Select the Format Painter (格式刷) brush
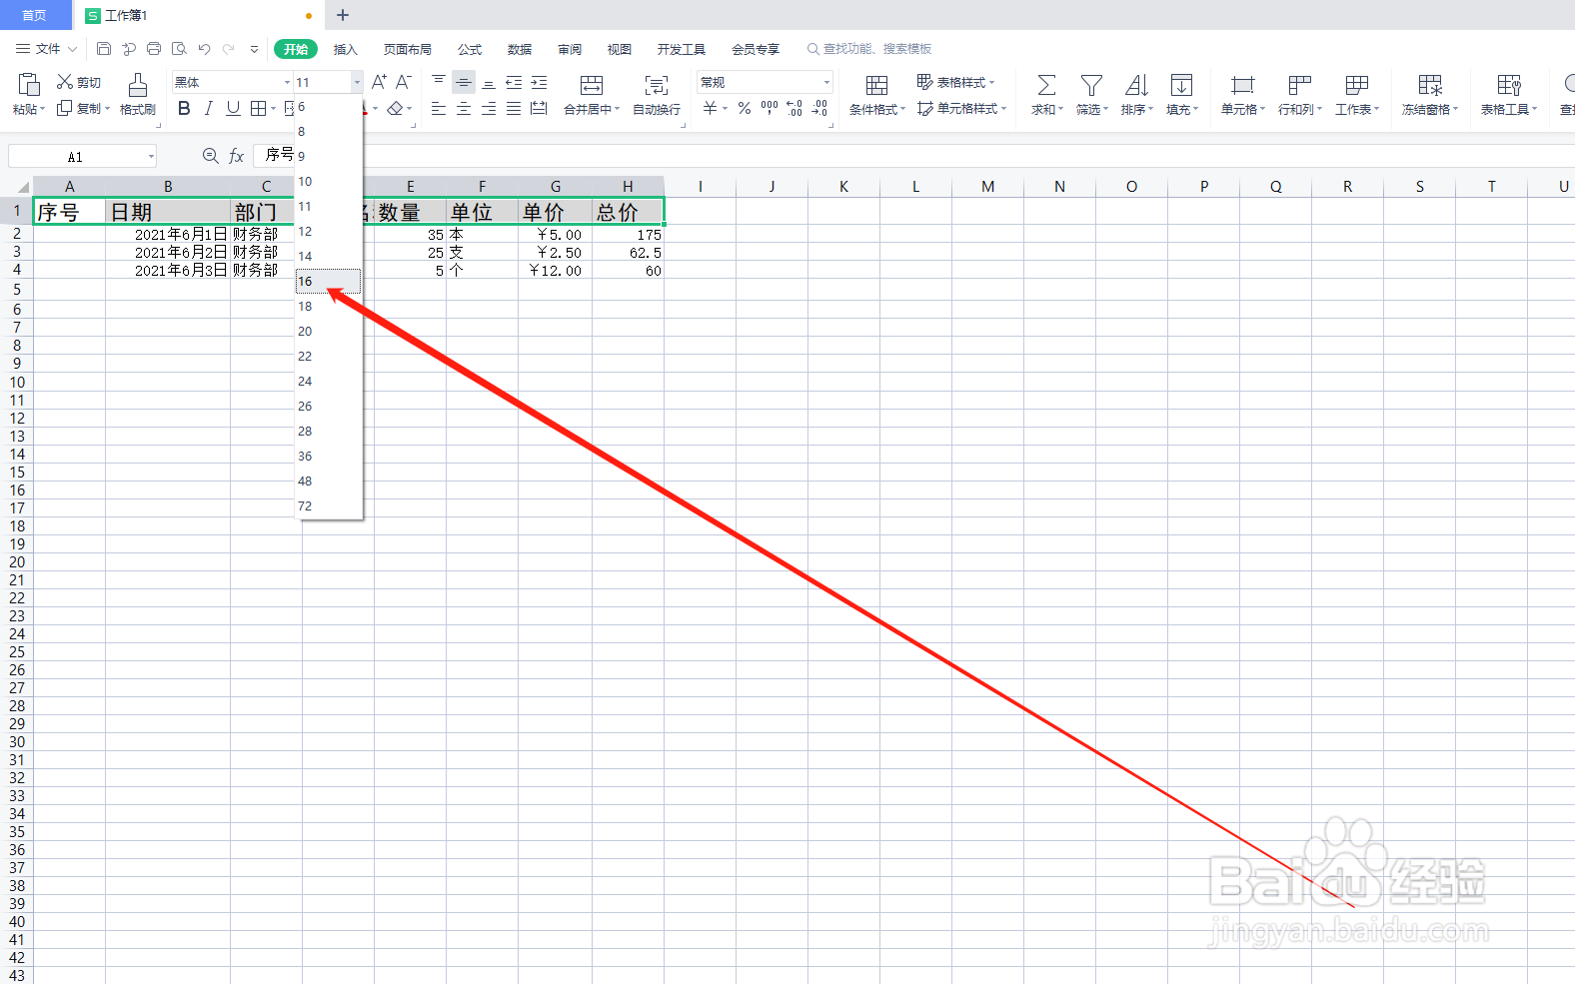 pyautogui.click(x=138, y=94)
